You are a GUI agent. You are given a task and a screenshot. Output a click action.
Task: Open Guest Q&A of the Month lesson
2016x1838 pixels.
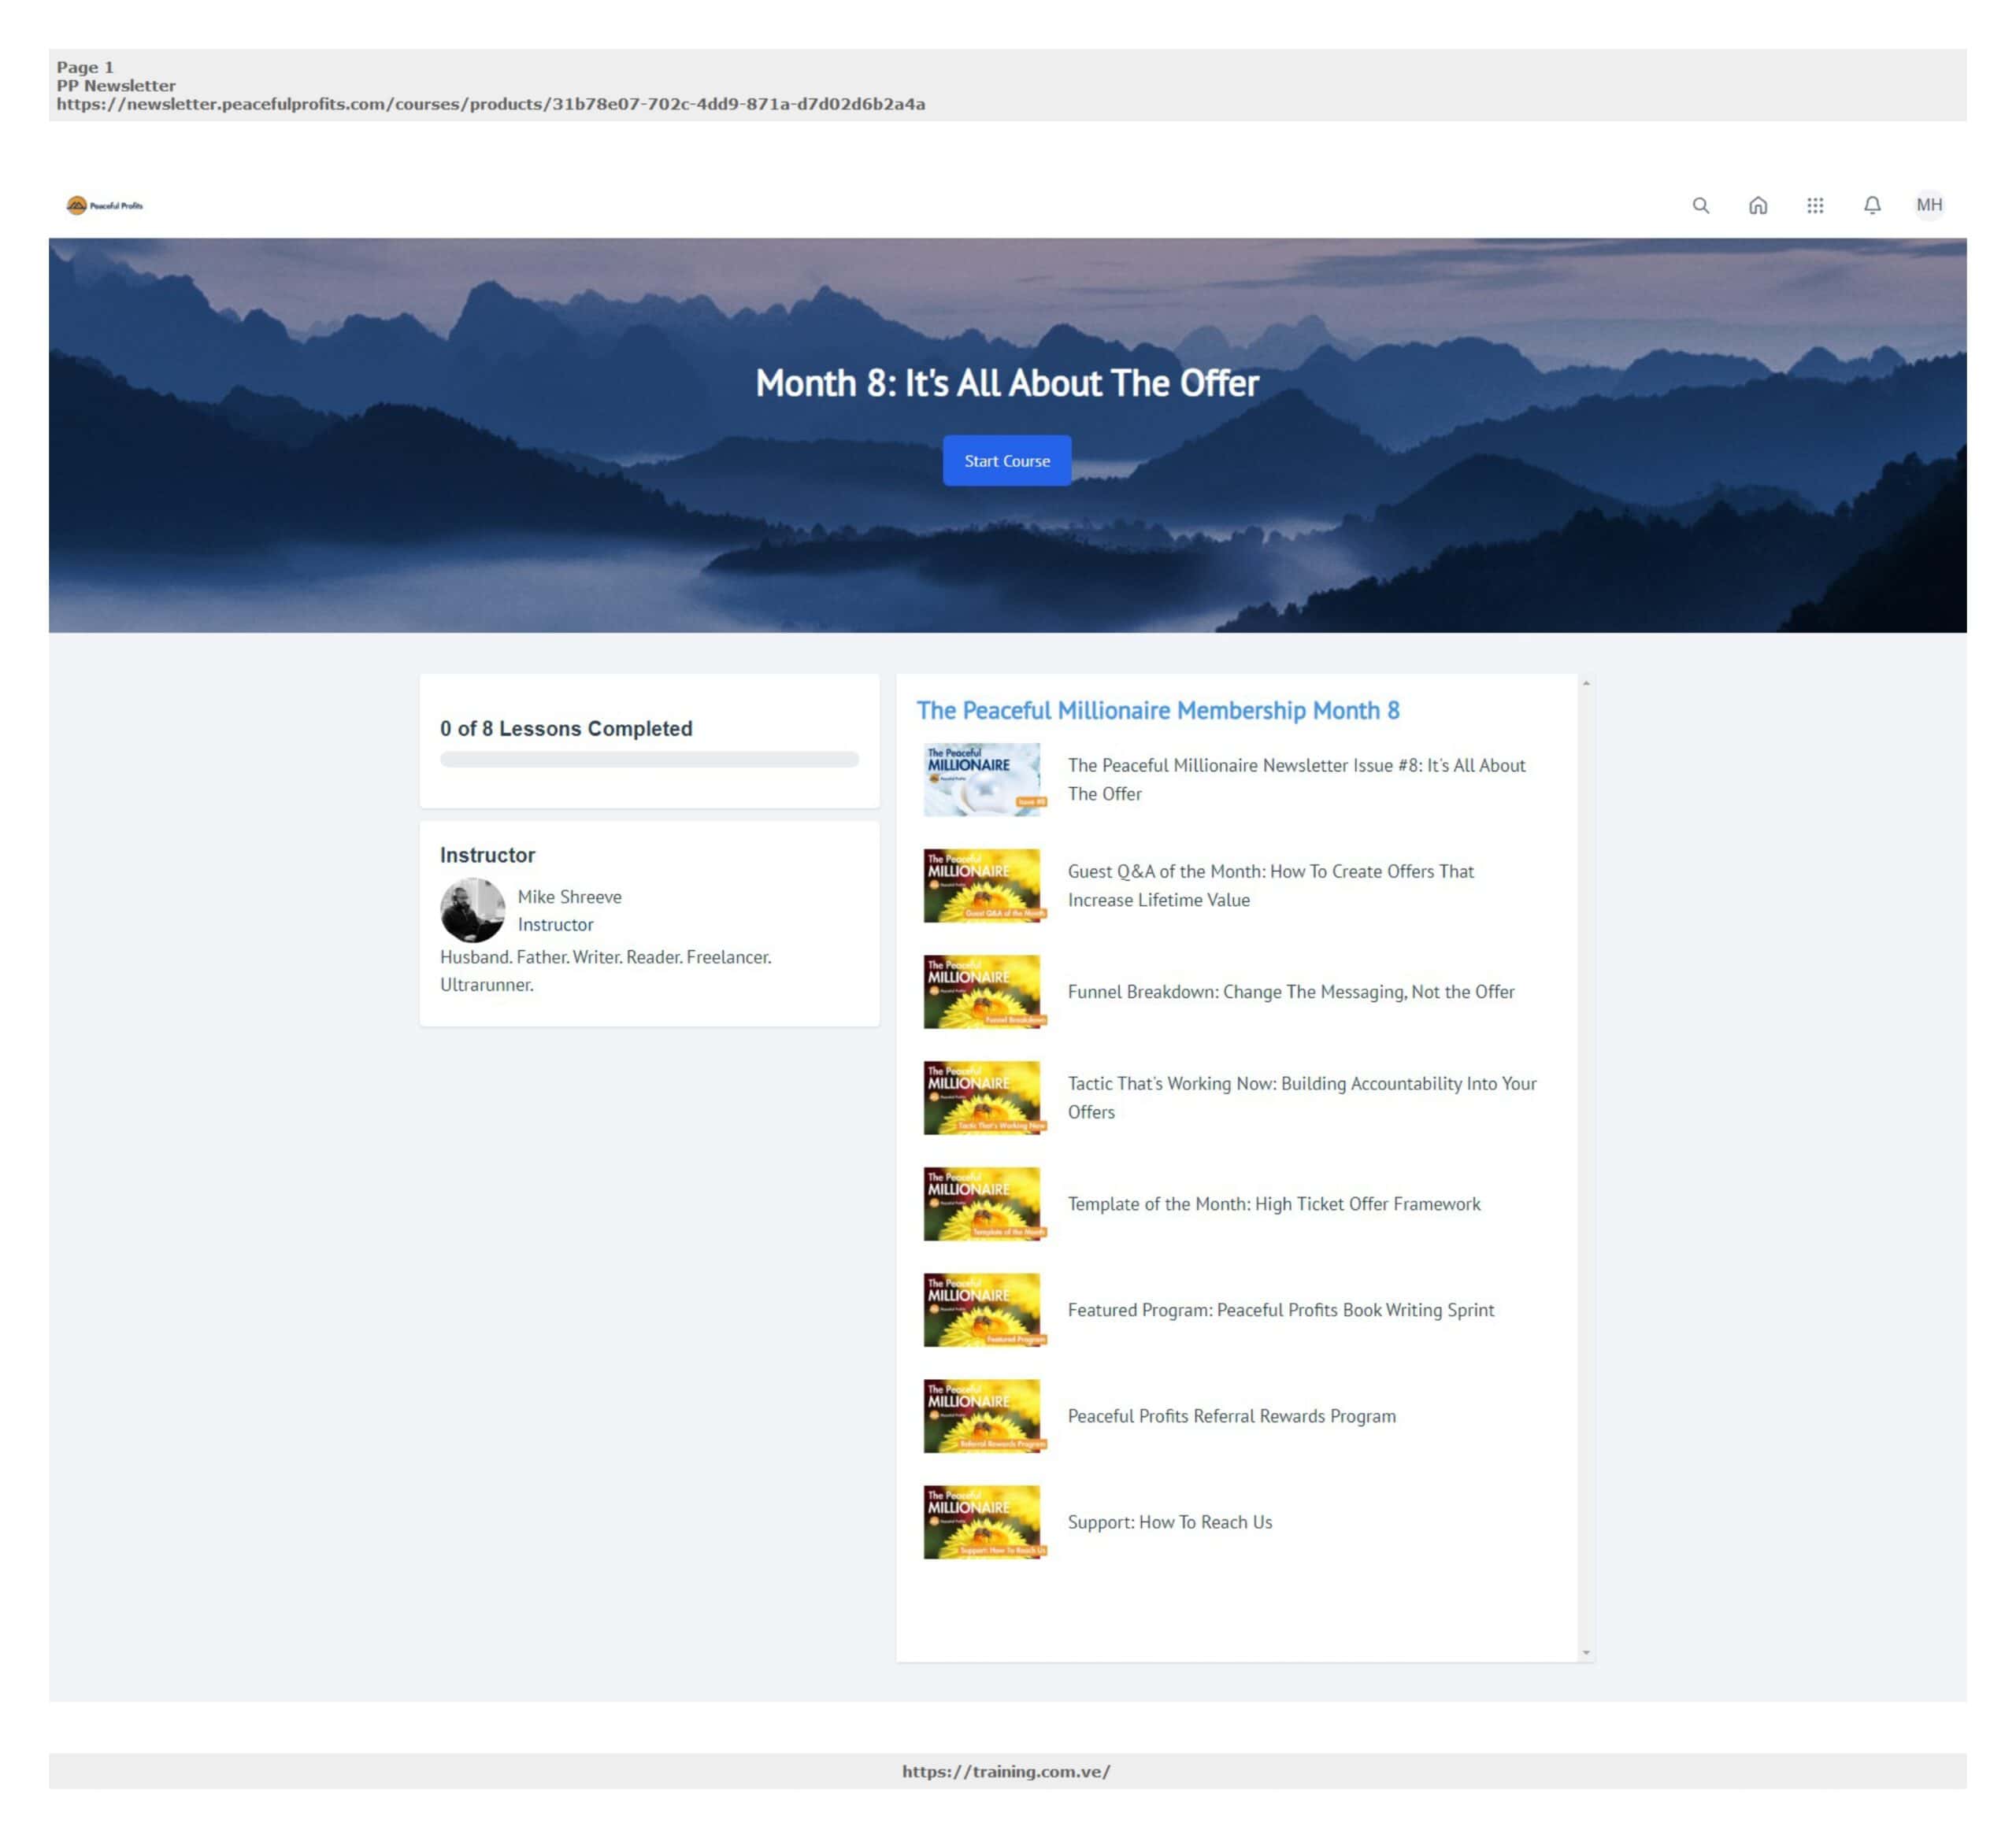pos(1270,886)
